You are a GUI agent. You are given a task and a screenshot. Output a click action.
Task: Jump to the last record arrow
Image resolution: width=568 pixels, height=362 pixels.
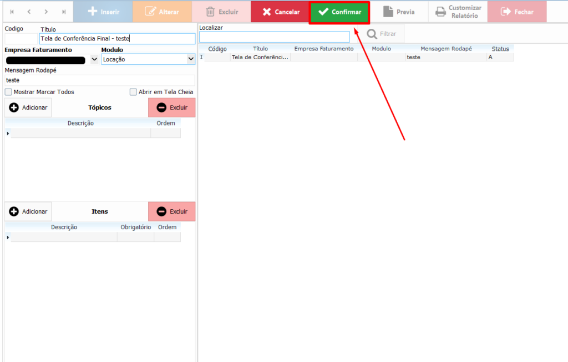point(64,12)
